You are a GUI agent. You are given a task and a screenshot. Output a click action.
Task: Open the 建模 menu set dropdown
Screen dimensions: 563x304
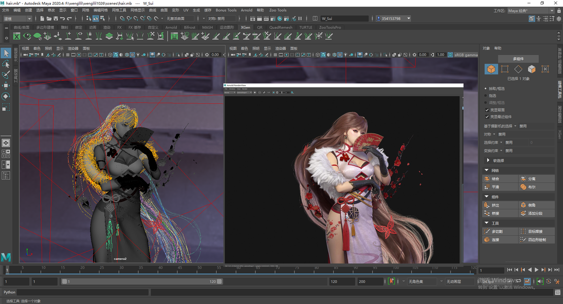point(17,19)
